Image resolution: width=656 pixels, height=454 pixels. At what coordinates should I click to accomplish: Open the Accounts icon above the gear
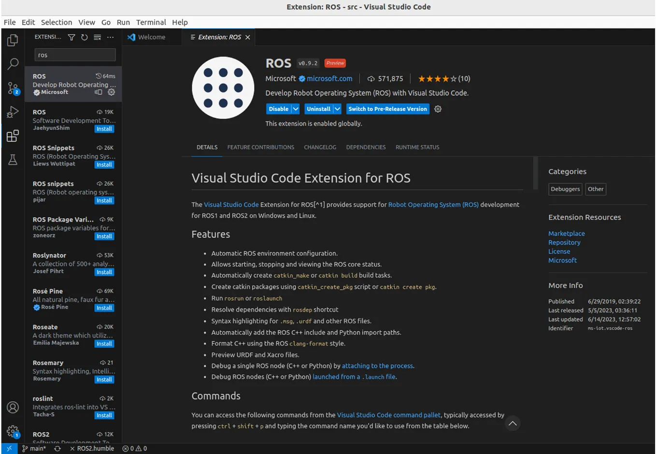(x=13, y=408)
